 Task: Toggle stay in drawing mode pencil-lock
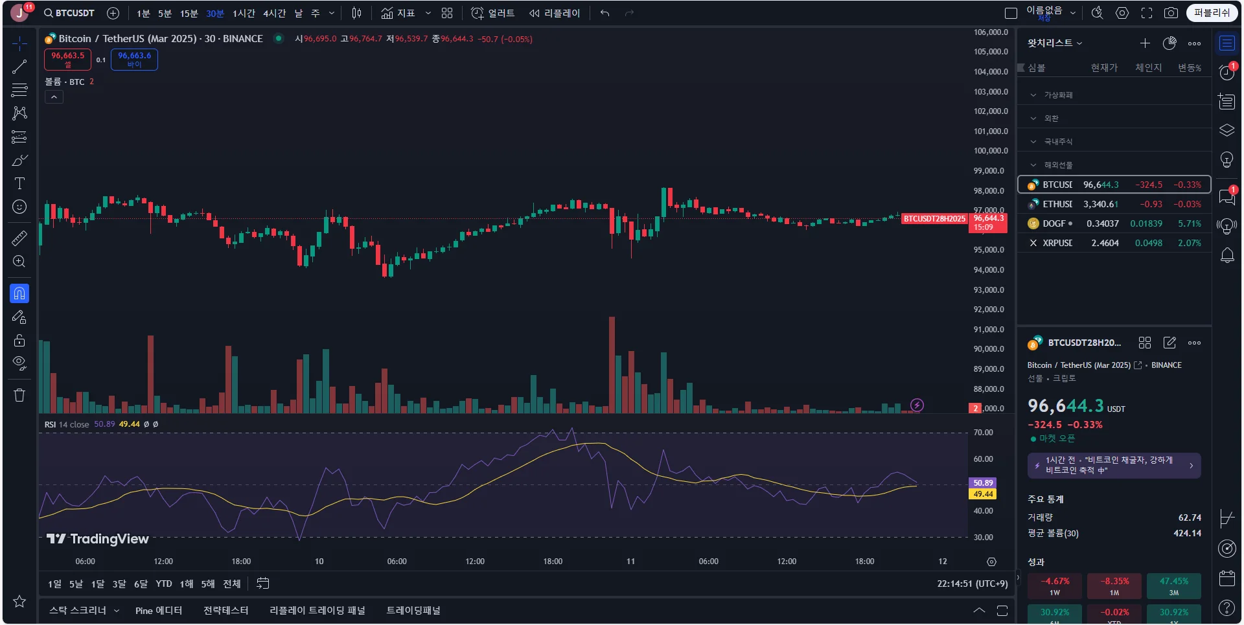pos(19,317)
